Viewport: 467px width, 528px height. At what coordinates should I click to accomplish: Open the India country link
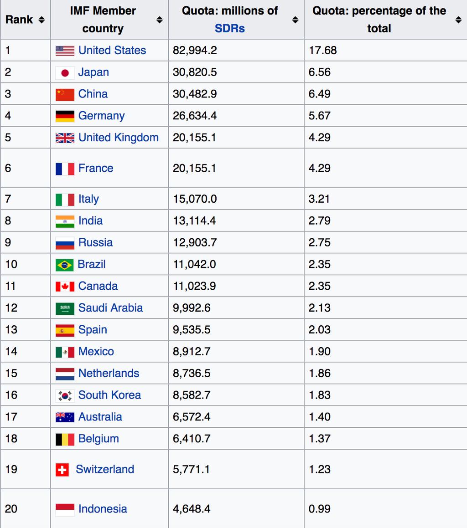[90, 220]
